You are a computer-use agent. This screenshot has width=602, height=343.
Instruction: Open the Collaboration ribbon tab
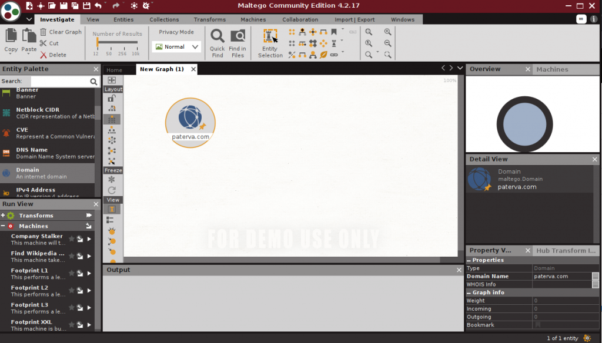point(300,19)
